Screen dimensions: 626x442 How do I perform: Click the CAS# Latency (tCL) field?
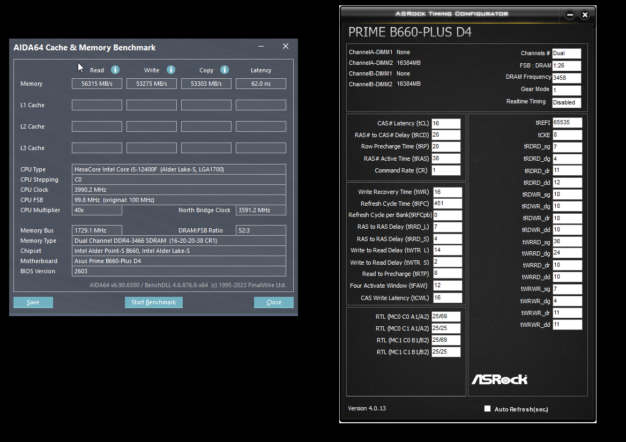(x=446, y=124)
